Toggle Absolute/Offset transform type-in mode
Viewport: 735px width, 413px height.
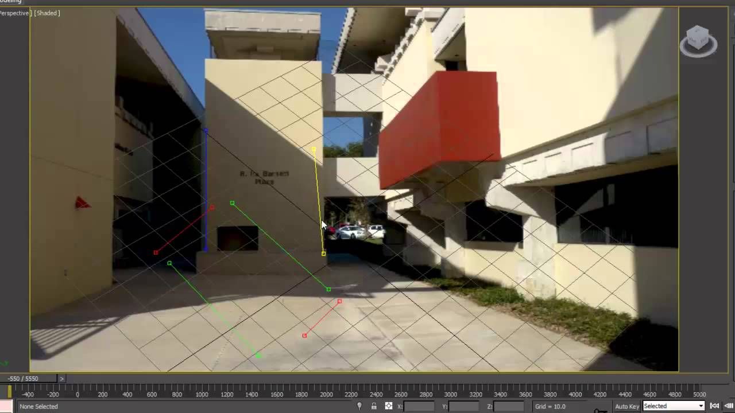389,406
